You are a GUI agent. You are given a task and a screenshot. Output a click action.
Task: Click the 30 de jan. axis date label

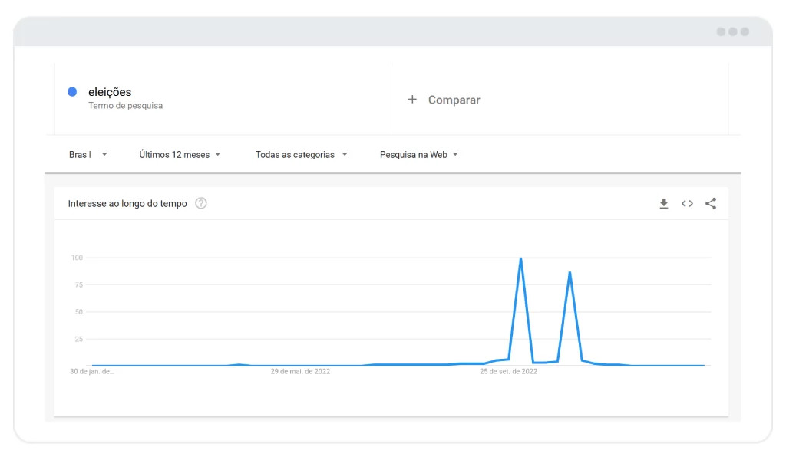click(x=92, y=371)
